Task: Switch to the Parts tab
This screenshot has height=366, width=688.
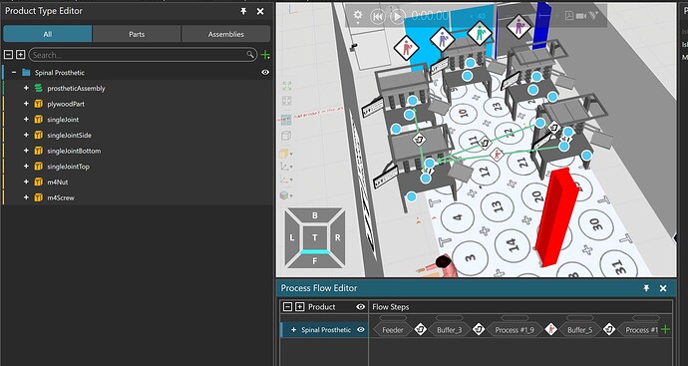Action: [x=137, y=34]
